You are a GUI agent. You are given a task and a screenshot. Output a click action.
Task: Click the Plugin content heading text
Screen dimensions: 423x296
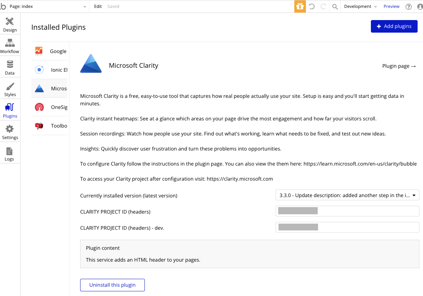pos(103,248)
